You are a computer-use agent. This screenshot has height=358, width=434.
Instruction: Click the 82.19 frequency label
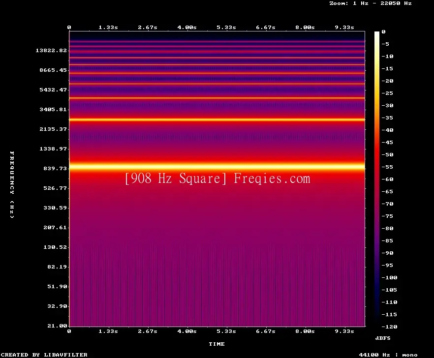pyautogui.click(x=57, y=267)
